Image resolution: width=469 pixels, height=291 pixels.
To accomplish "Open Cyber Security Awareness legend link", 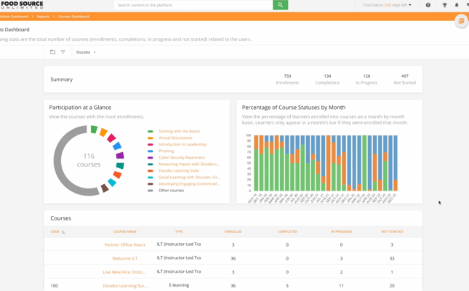I will click(x=182, y=157).
